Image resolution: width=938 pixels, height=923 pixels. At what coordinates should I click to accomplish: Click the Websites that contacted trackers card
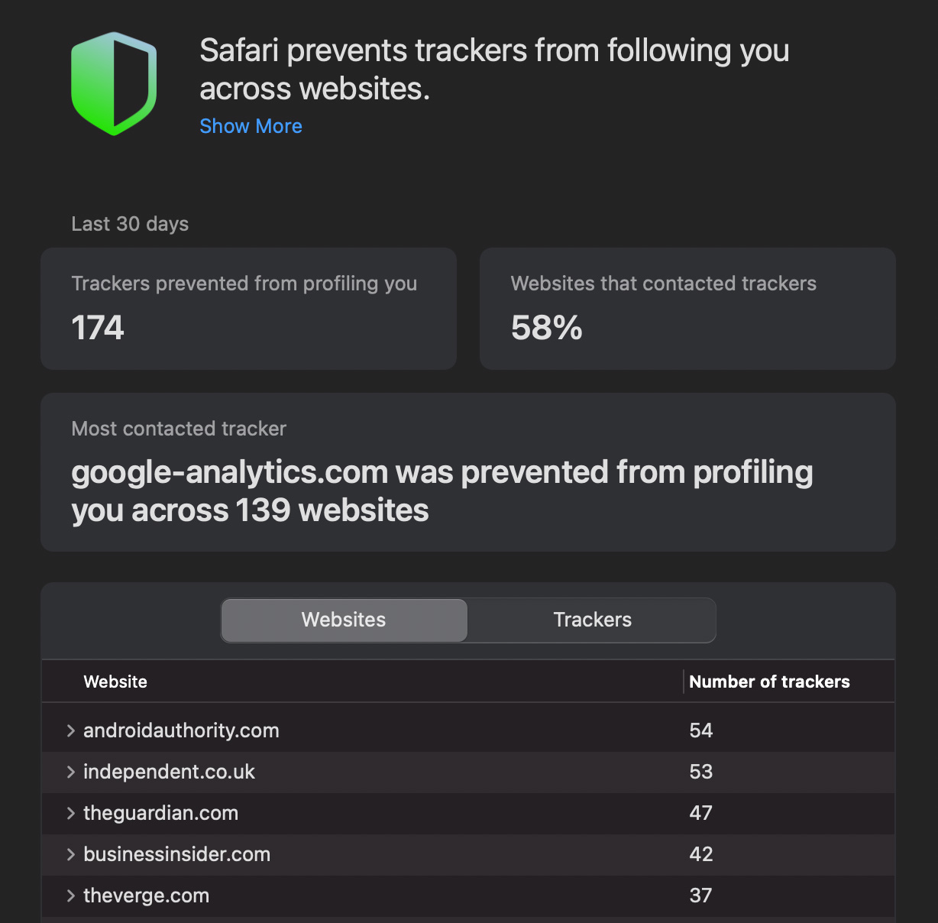(x=687, y=309)
